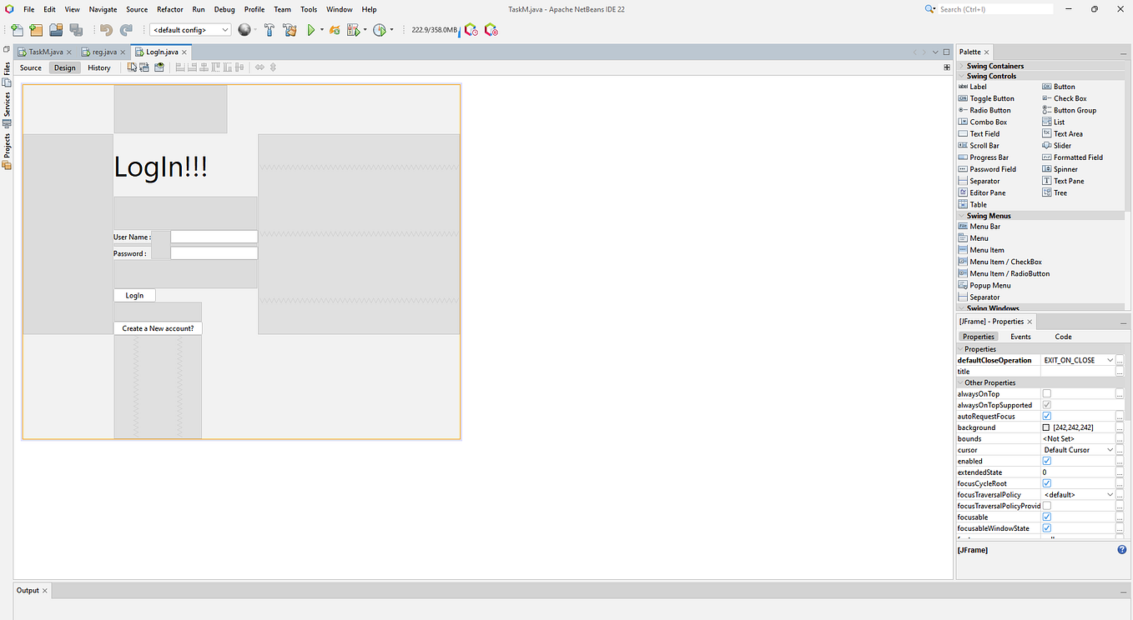Image resolution: width=1133 pixels, height=620 pixels.
Task: Open the cursor property dropdown
Action: [x=1110, y=449]
